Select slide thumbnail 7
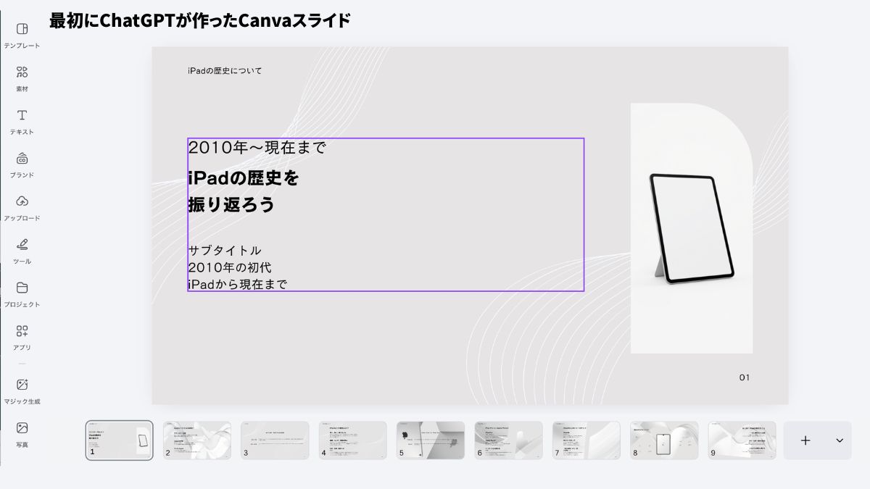 pos(587,440)
